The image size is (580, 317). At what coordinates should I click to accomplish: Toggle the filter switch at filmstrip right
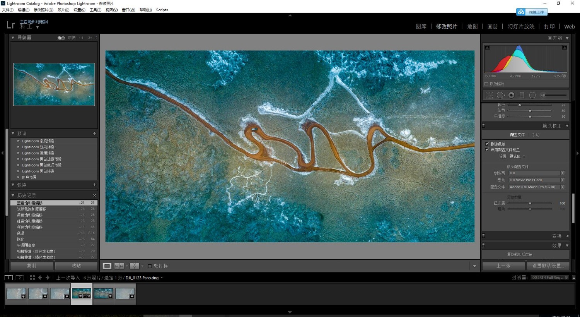[574, 278]
